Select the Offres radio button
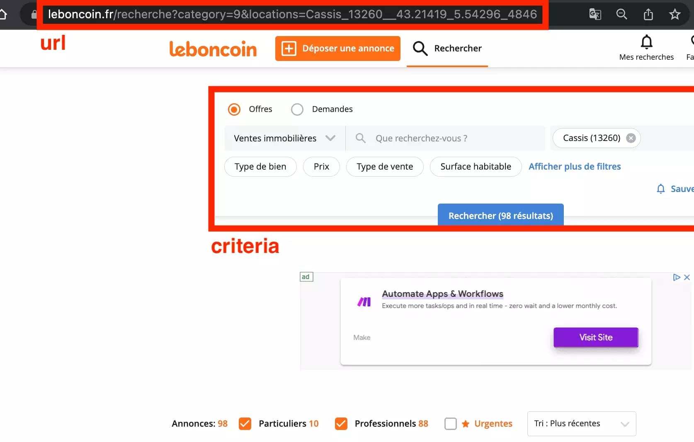Screen dimensions: 694x442 pyautogui.click(x=234, y=109)
